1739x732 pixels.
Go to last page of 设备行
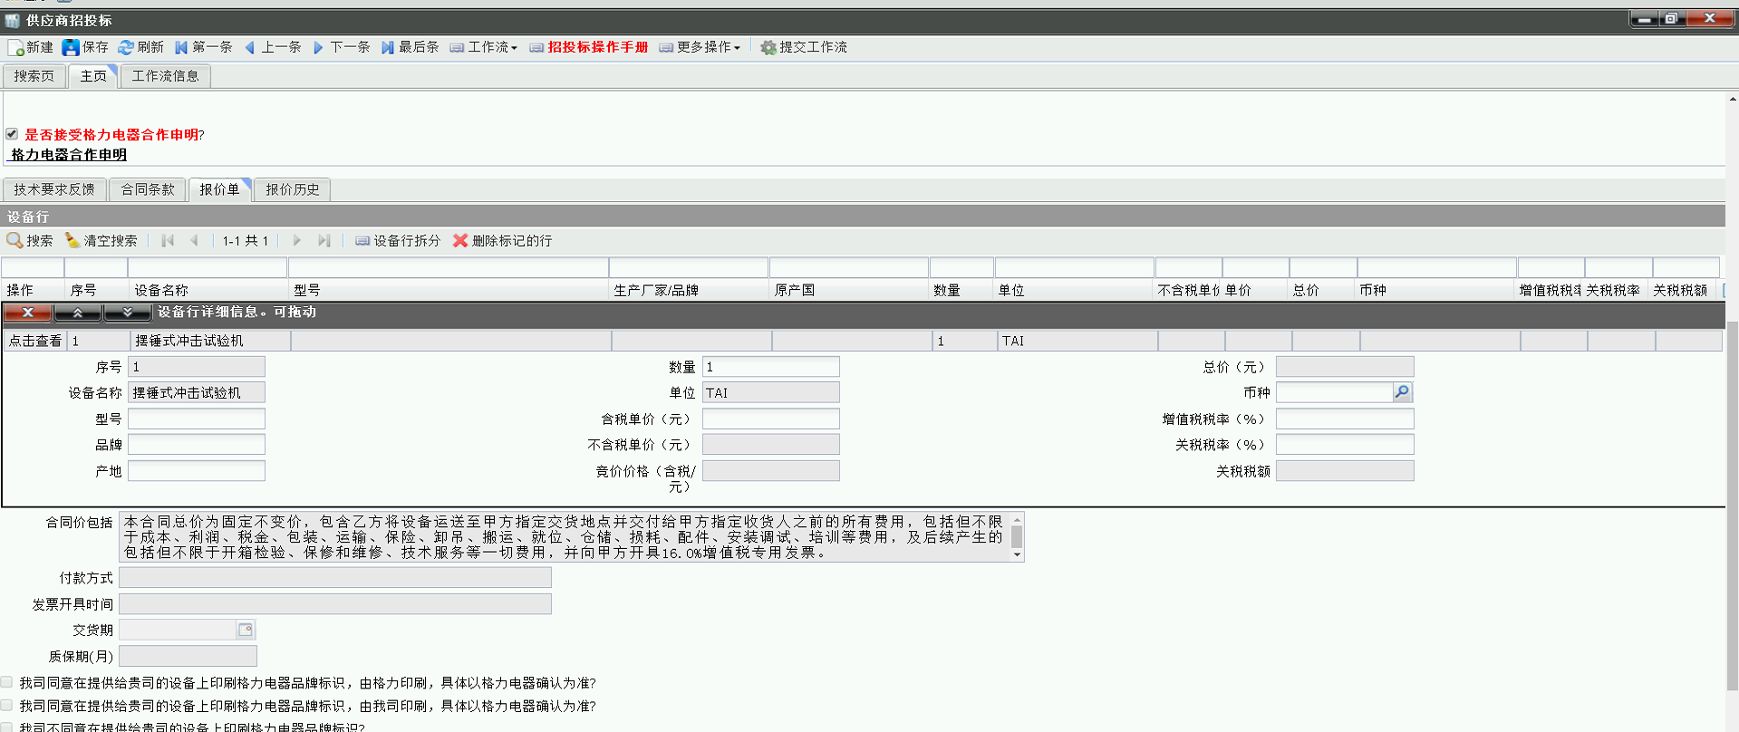pyautogui.click(x=324, y=240)
